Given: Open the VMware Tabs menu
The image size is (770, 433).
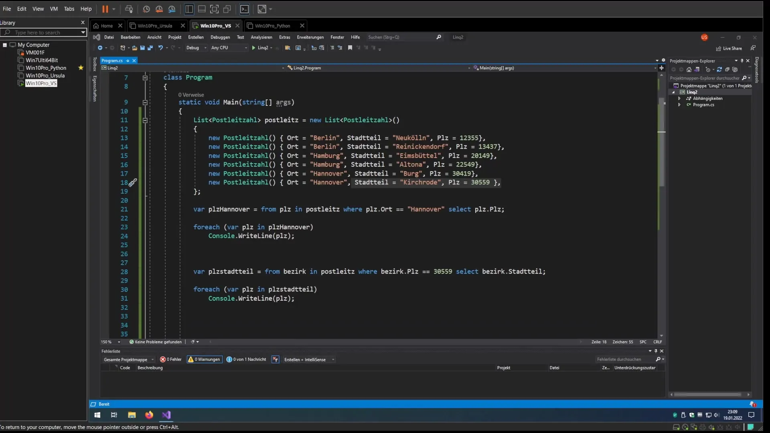Looking at the screenshot, I should [x=69, y=9].
